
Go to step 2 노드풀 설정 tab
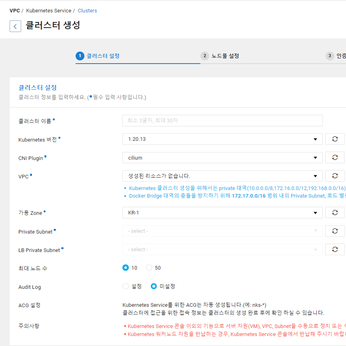point(220,56)
